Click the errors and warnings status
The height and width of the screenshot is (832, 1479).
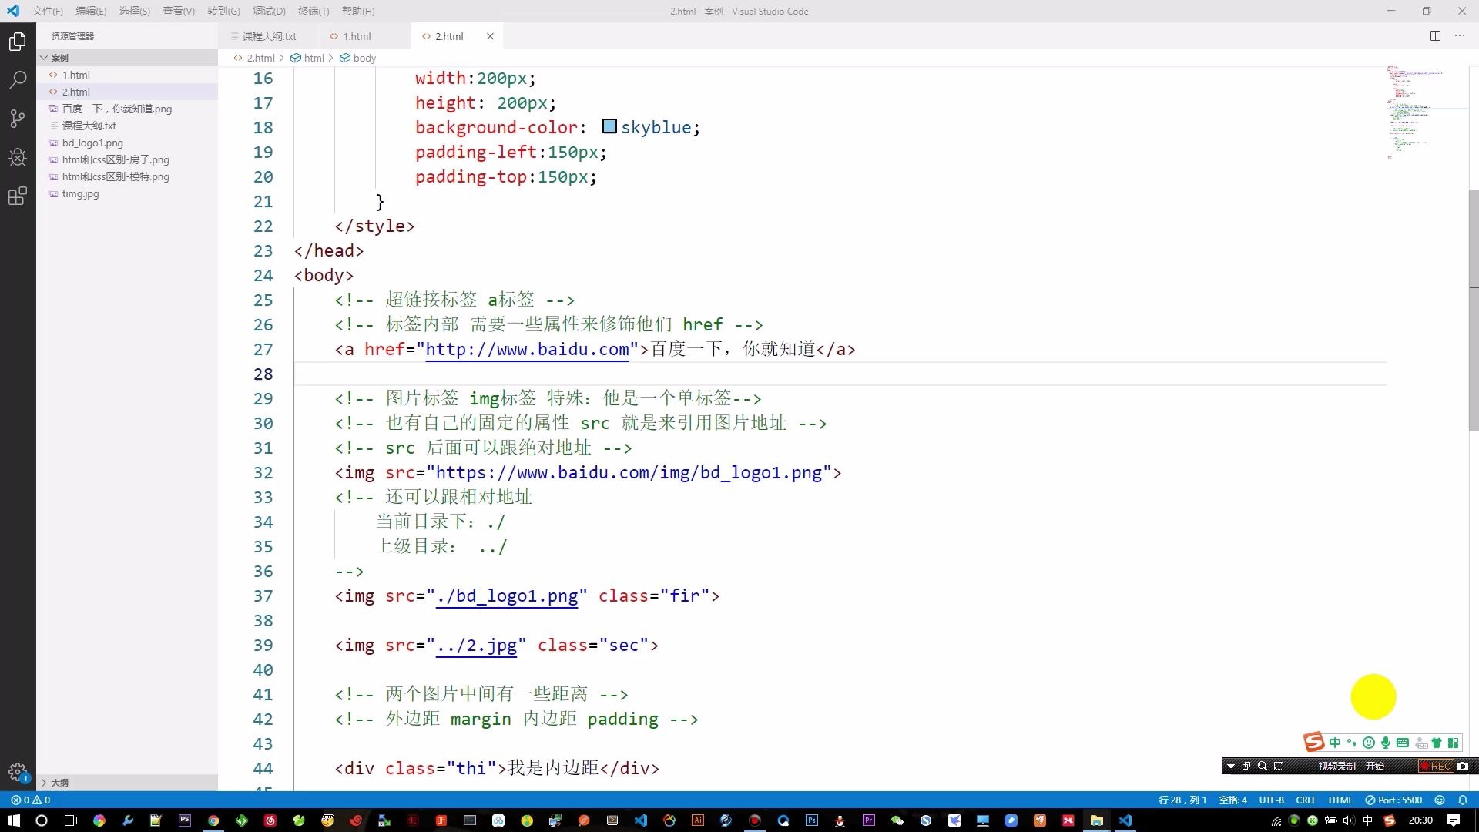31,800
